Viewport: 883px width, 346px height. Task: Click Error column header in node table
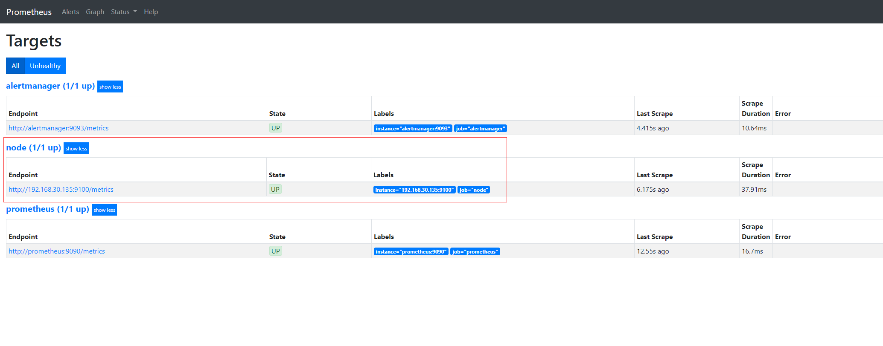point(783,175)
